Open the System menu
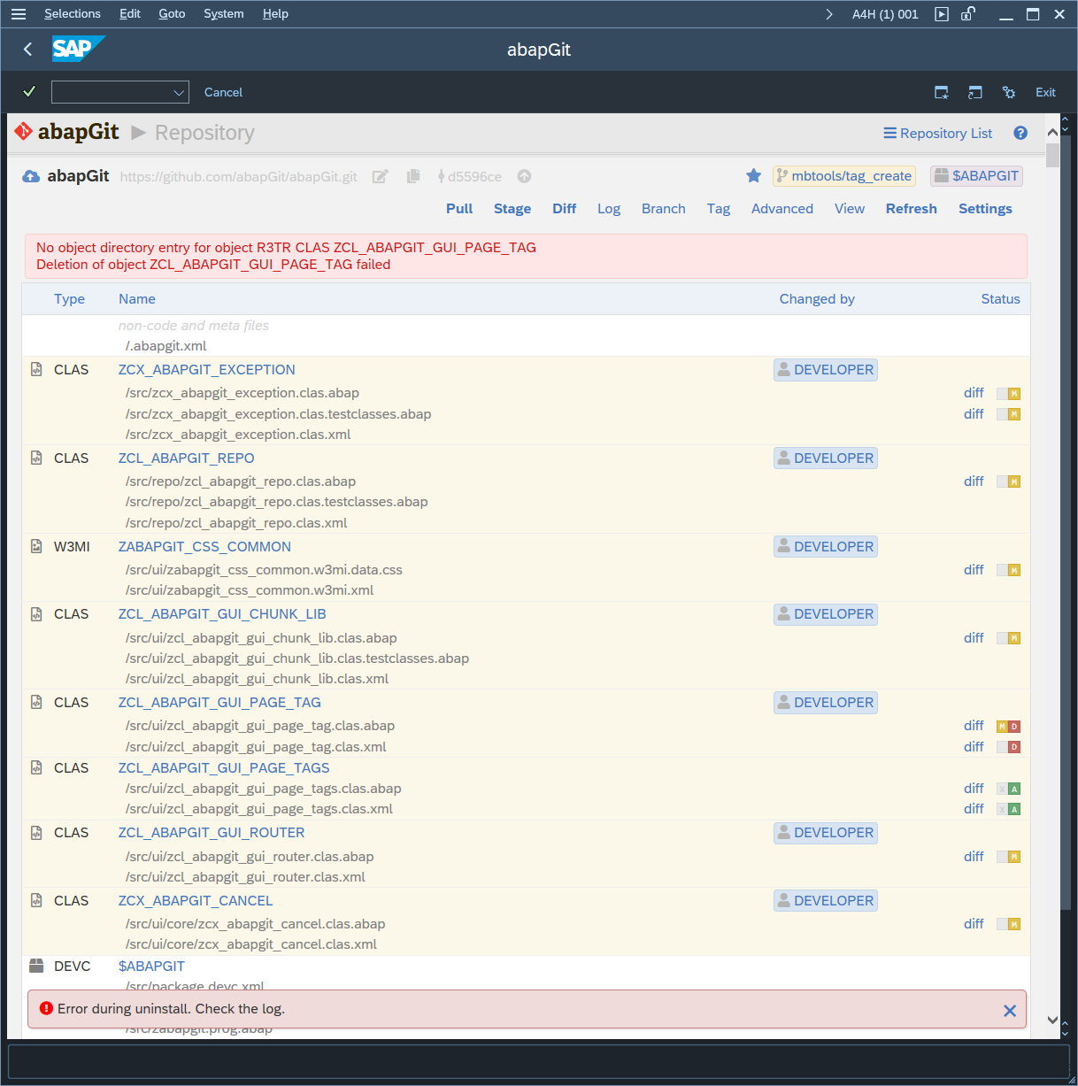The height and width of the screenshot is (1086, 1078). point(224,14)
